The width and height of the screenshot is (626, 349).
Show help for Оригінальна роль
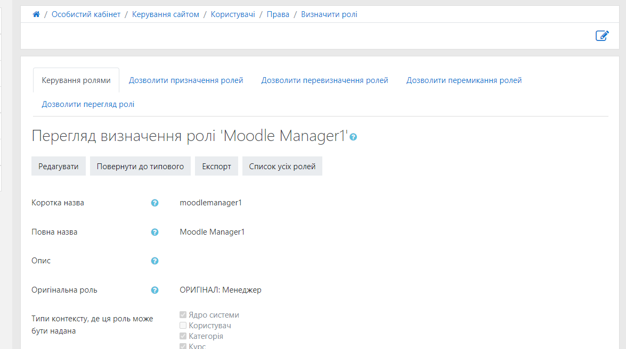[155, 290]
